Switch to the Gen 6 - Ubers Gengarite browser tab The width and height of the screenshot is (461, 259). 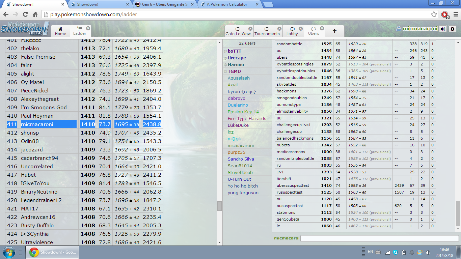(164, 4)
